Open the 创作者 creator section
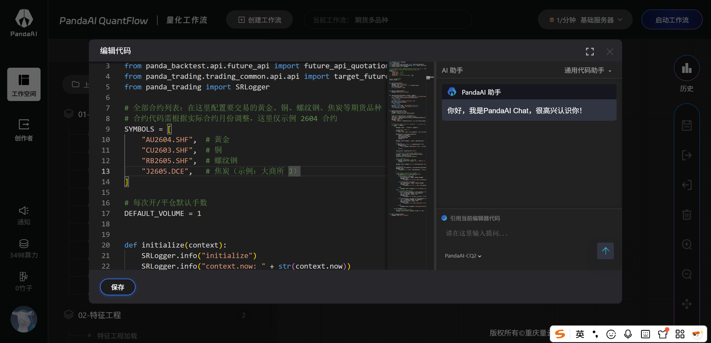The width and height of the screenshot is (711, 343). [24, 130]
